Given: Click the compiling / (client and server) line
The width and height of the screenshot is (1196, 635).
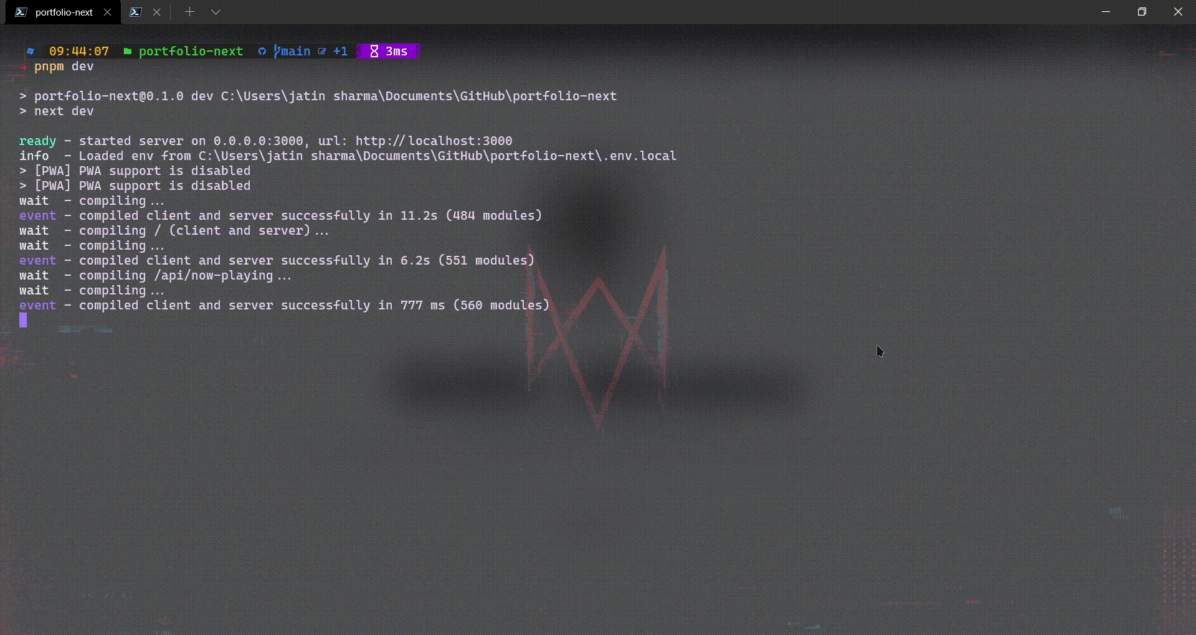Looking at the screenshot, I should (x=174, y=231).
